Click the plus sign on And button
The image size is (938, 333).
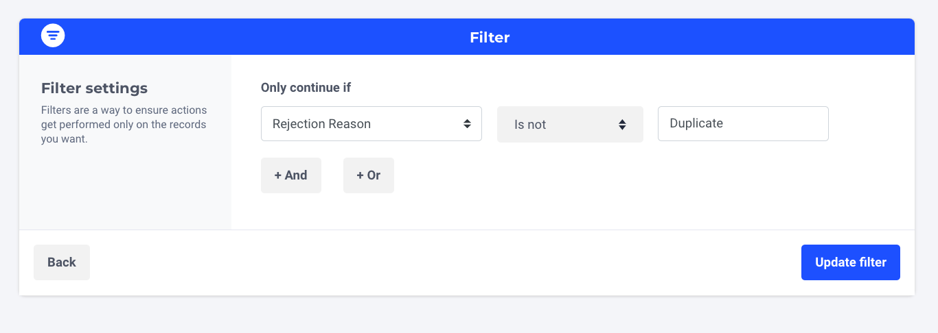coord(278,175)
